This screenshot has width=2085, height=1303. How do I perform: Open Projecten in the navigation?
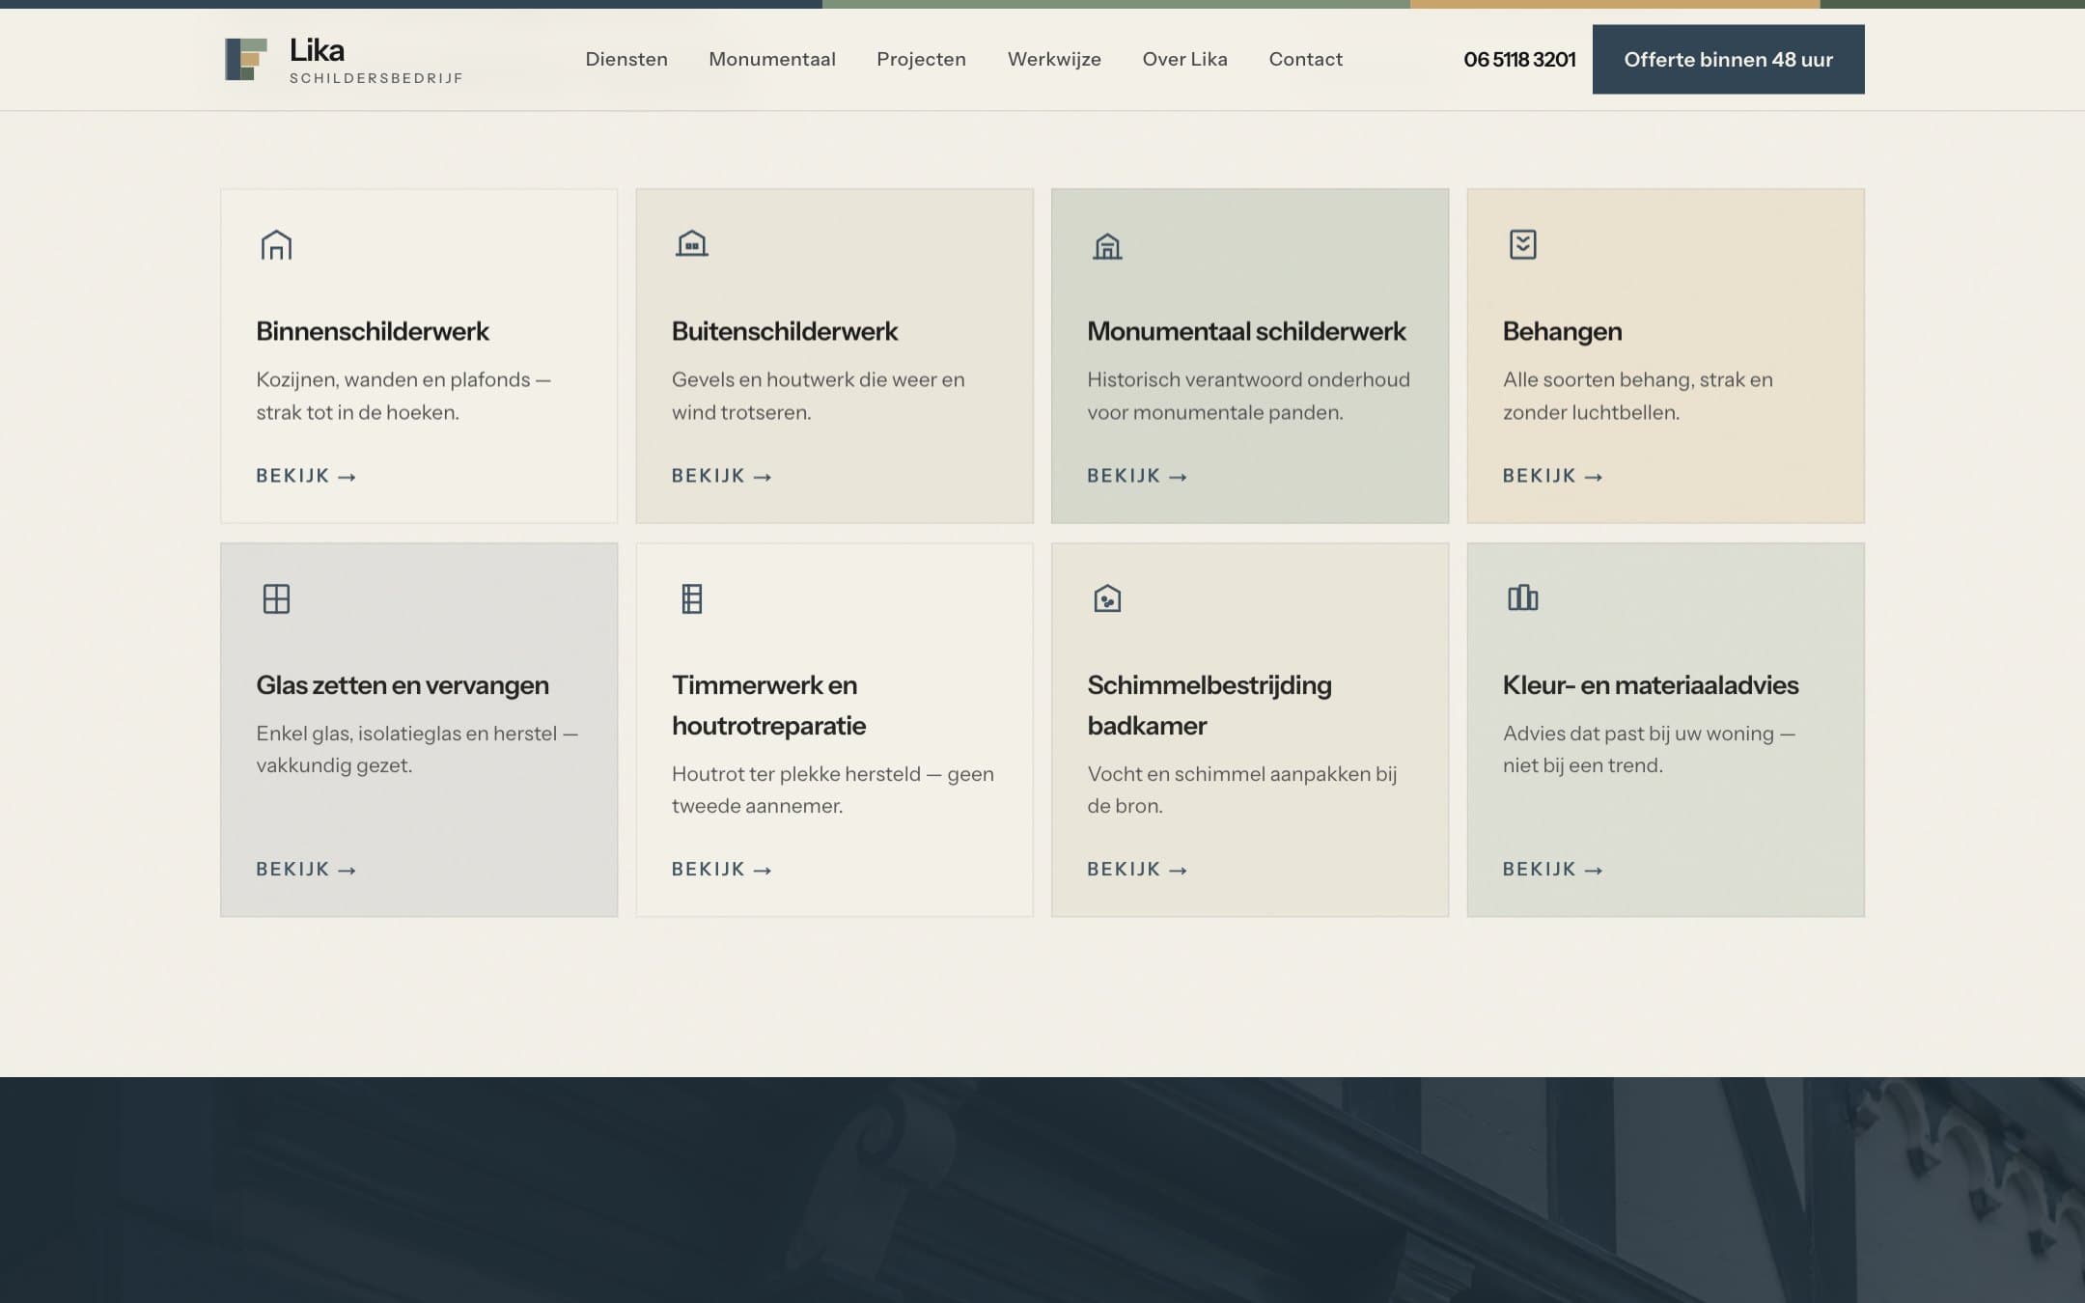921,59
